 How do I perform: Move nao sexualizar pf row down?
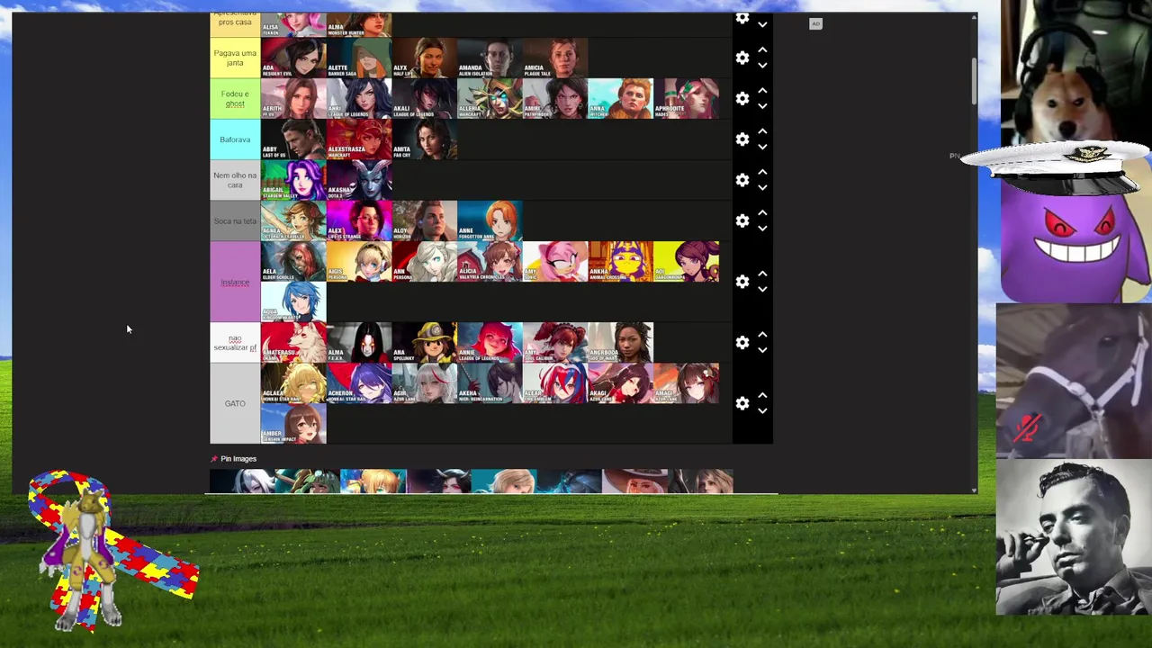pos(762,349)
